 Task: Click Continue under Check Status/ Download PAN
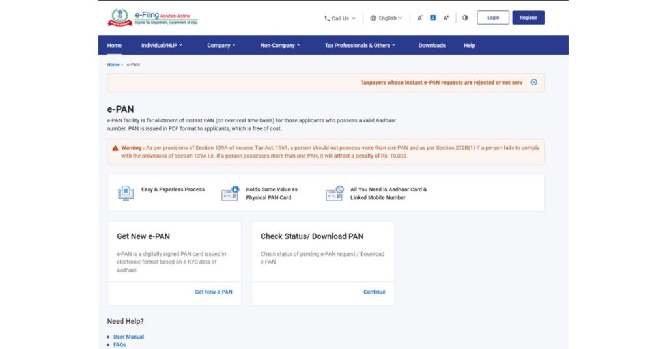coord(375,292)
